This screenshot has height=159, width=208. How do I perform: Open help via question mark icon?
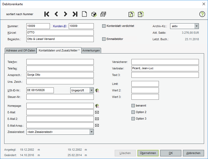[202, 14]
